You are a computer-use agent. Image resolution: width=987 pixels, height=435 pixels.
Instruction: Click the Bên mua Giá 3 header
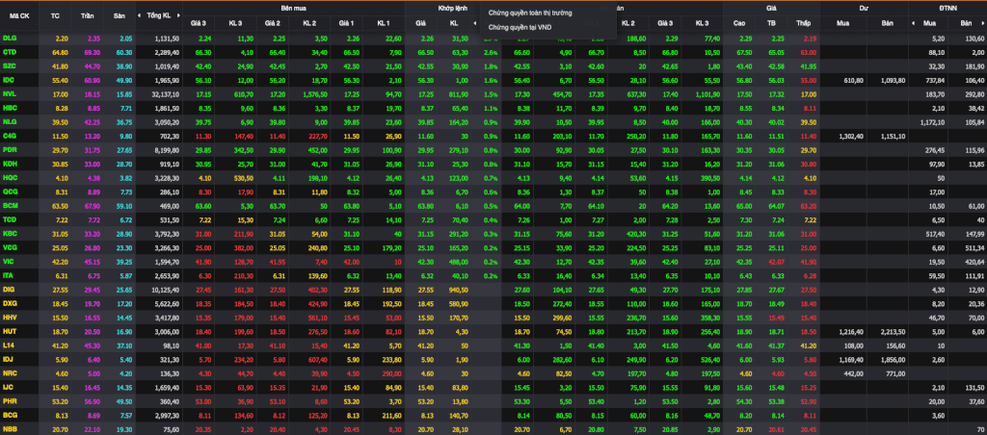199,23
